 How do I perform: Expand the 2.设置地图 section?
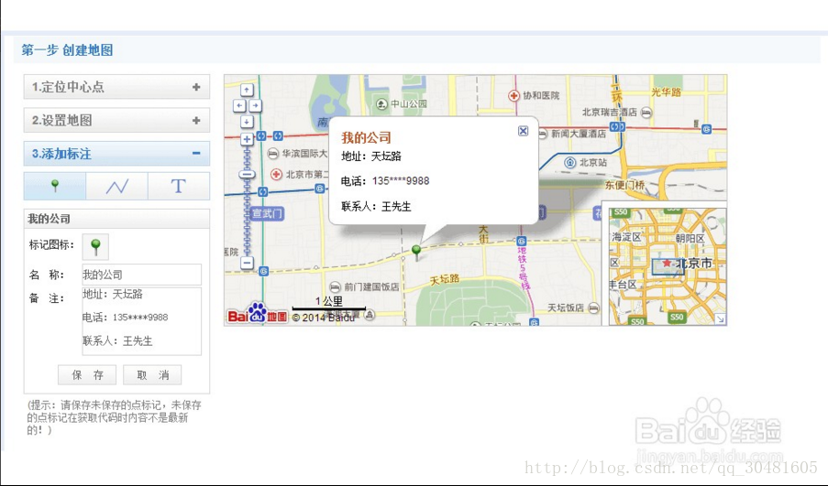coord(116,120)
